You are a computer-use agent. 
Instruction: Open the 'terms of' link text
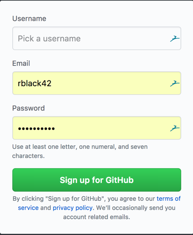(x=169, y=199)
